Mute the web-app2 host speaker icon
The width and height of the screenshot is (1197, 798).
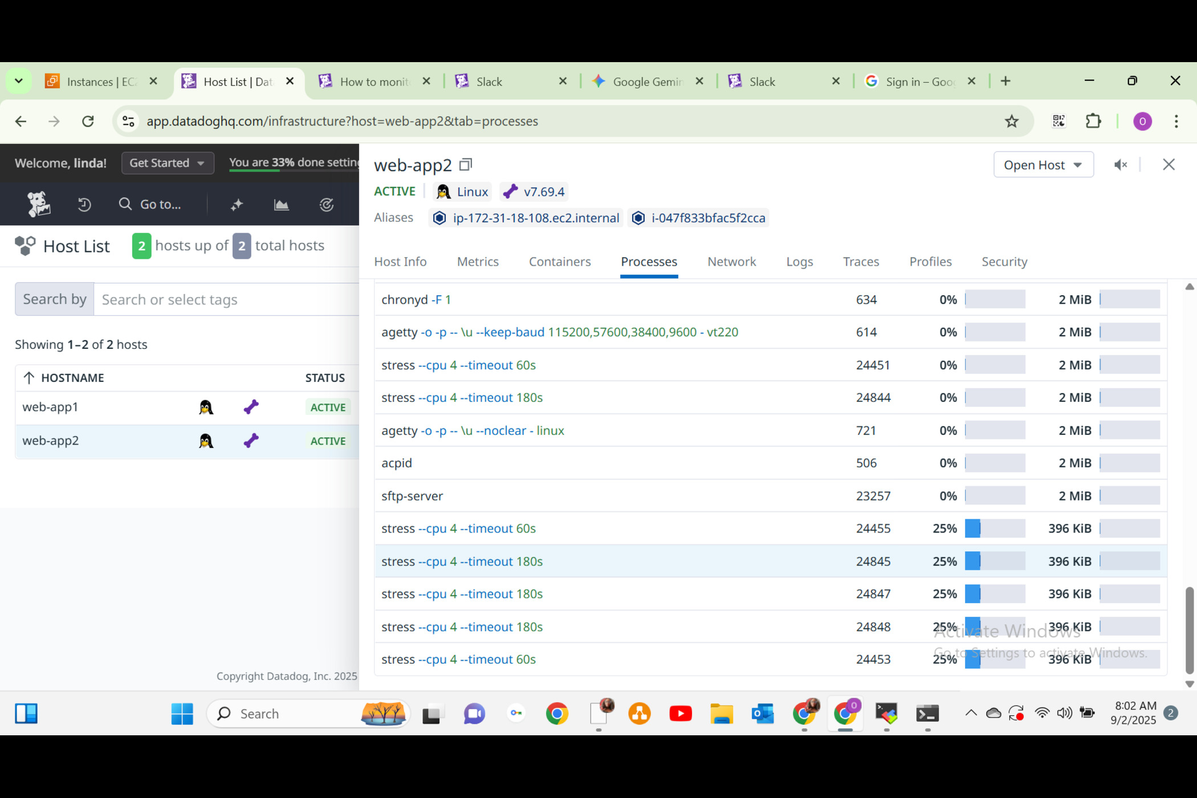(1120, 165)
